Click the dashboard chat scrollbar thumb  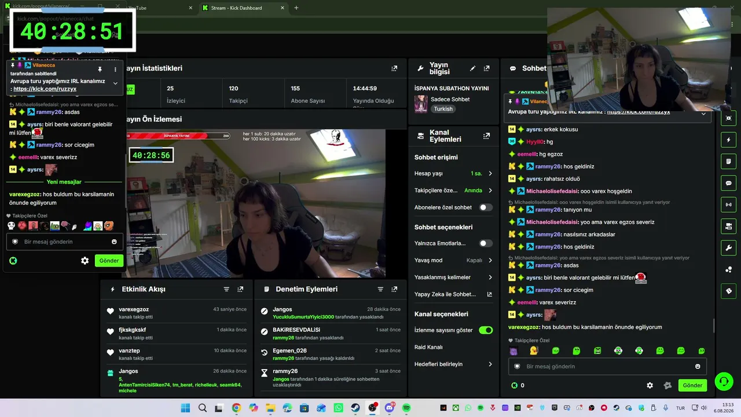[714, 325]
